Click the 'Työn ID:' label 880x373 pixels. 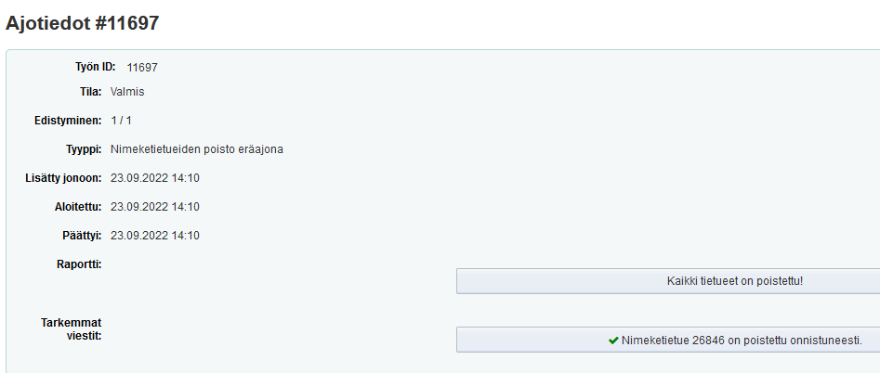coord(96,67)
